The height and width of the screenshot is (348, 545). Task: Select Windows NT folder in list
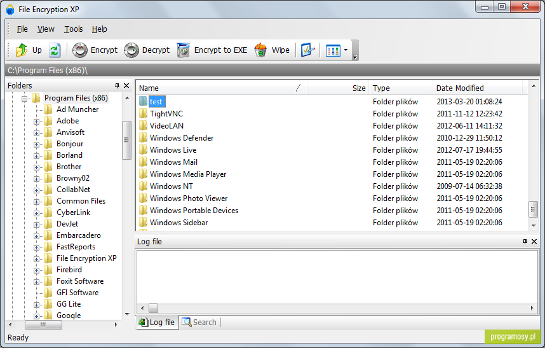point(171,186)
